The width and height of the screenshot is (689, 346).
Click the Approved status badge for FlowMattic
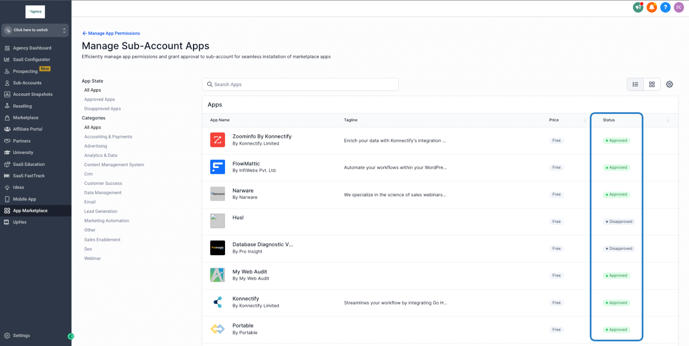(x=616, y=168)
